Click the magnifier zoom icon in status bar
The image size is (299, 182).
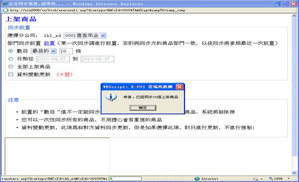271,178
